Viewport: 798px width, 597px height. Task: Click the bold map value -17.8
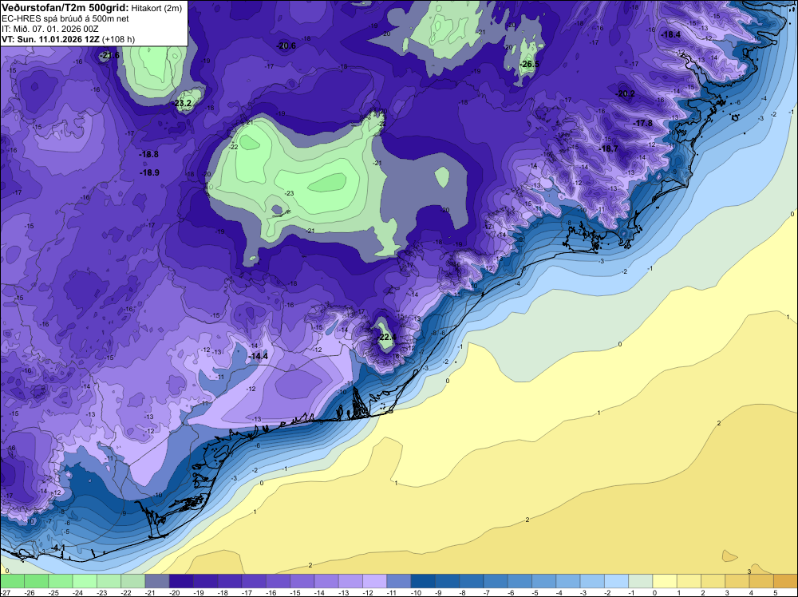pos(642,123)
